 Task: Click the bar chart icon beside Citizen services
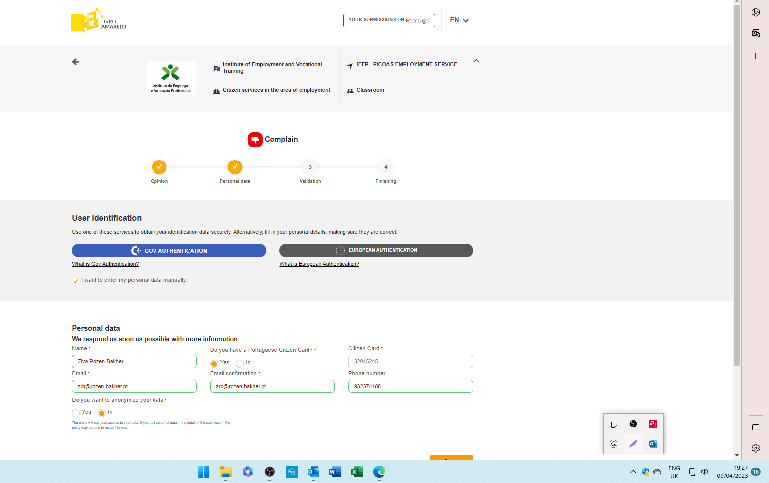(x=217, y=91)
